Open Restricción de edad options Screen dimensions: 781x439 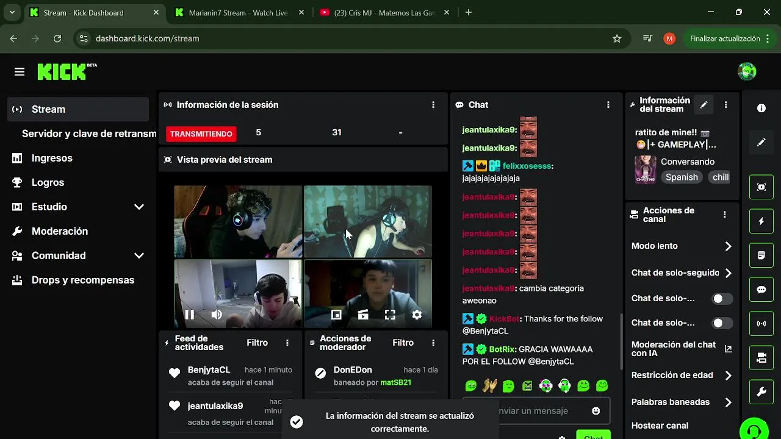pyautogui.click(x=682, y=376)
